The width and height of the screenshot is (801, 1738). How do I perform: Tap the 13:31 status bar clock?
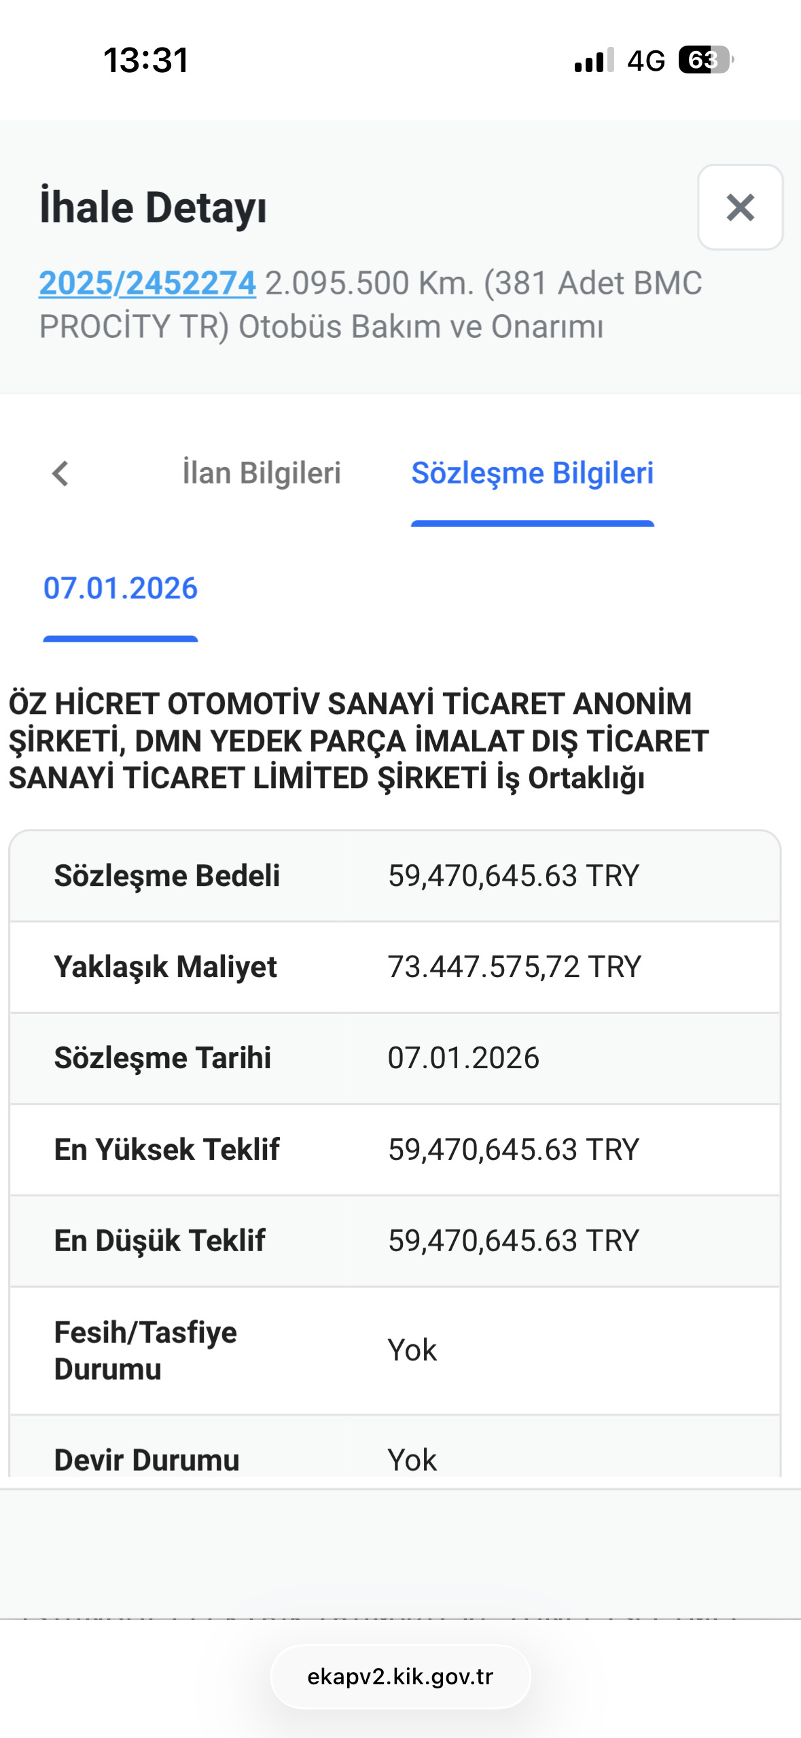pos(146,60)
